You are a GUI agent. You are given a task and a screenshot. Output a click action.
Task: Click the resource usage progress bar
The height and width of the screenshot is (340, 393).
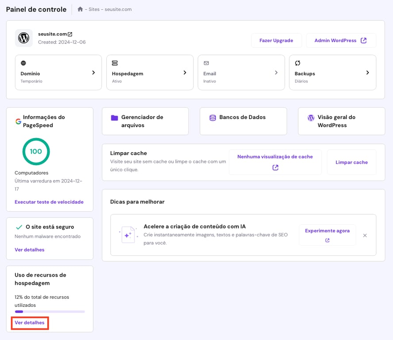pyautogui.click(x=50, y=312)
